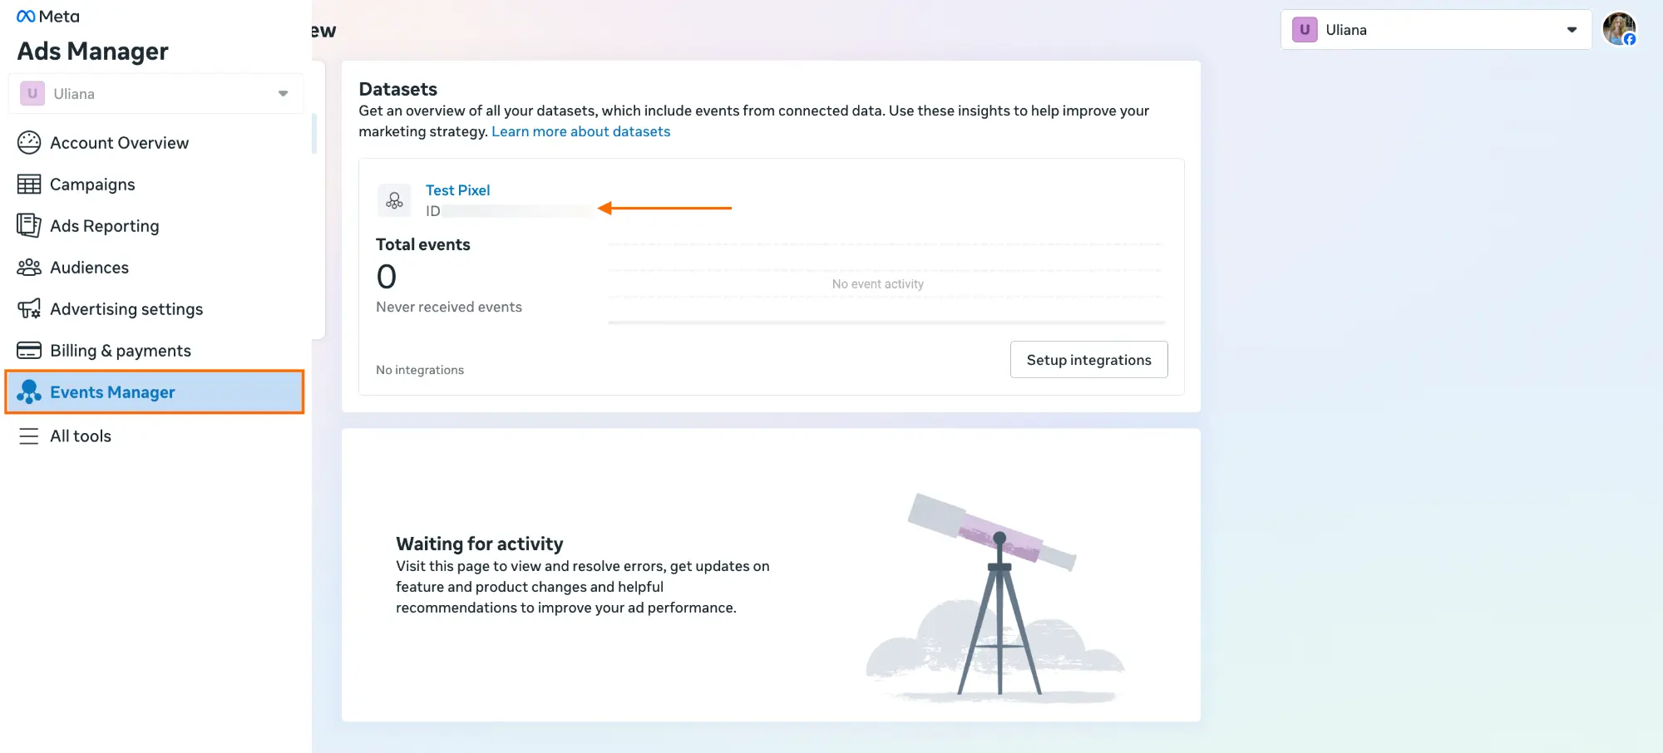Click the top-right dropdown caret arrow
The height and width of the screenshot is (753, 1663).
(x=1571, y=30)
